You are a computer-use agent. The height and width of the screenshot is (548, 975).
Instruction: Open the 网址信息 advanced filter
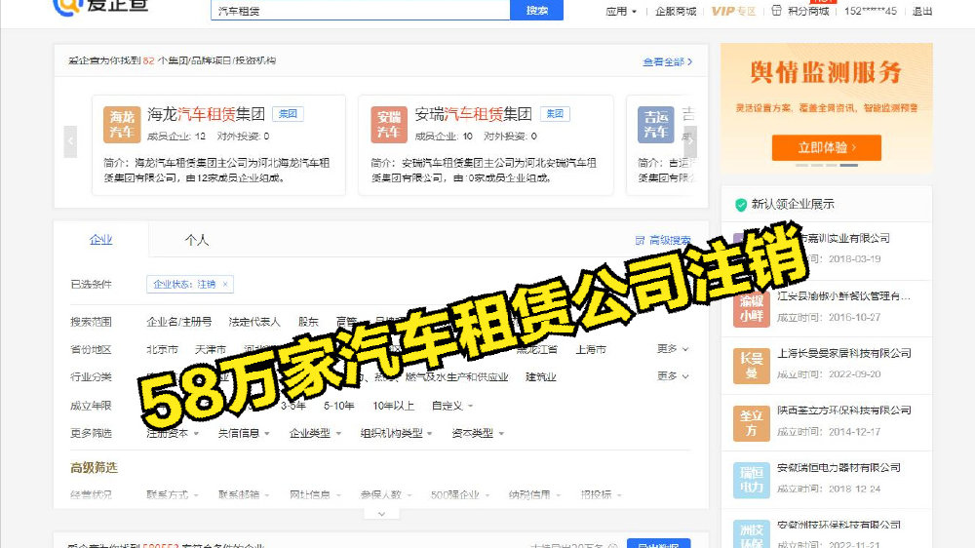coord(315,494)
